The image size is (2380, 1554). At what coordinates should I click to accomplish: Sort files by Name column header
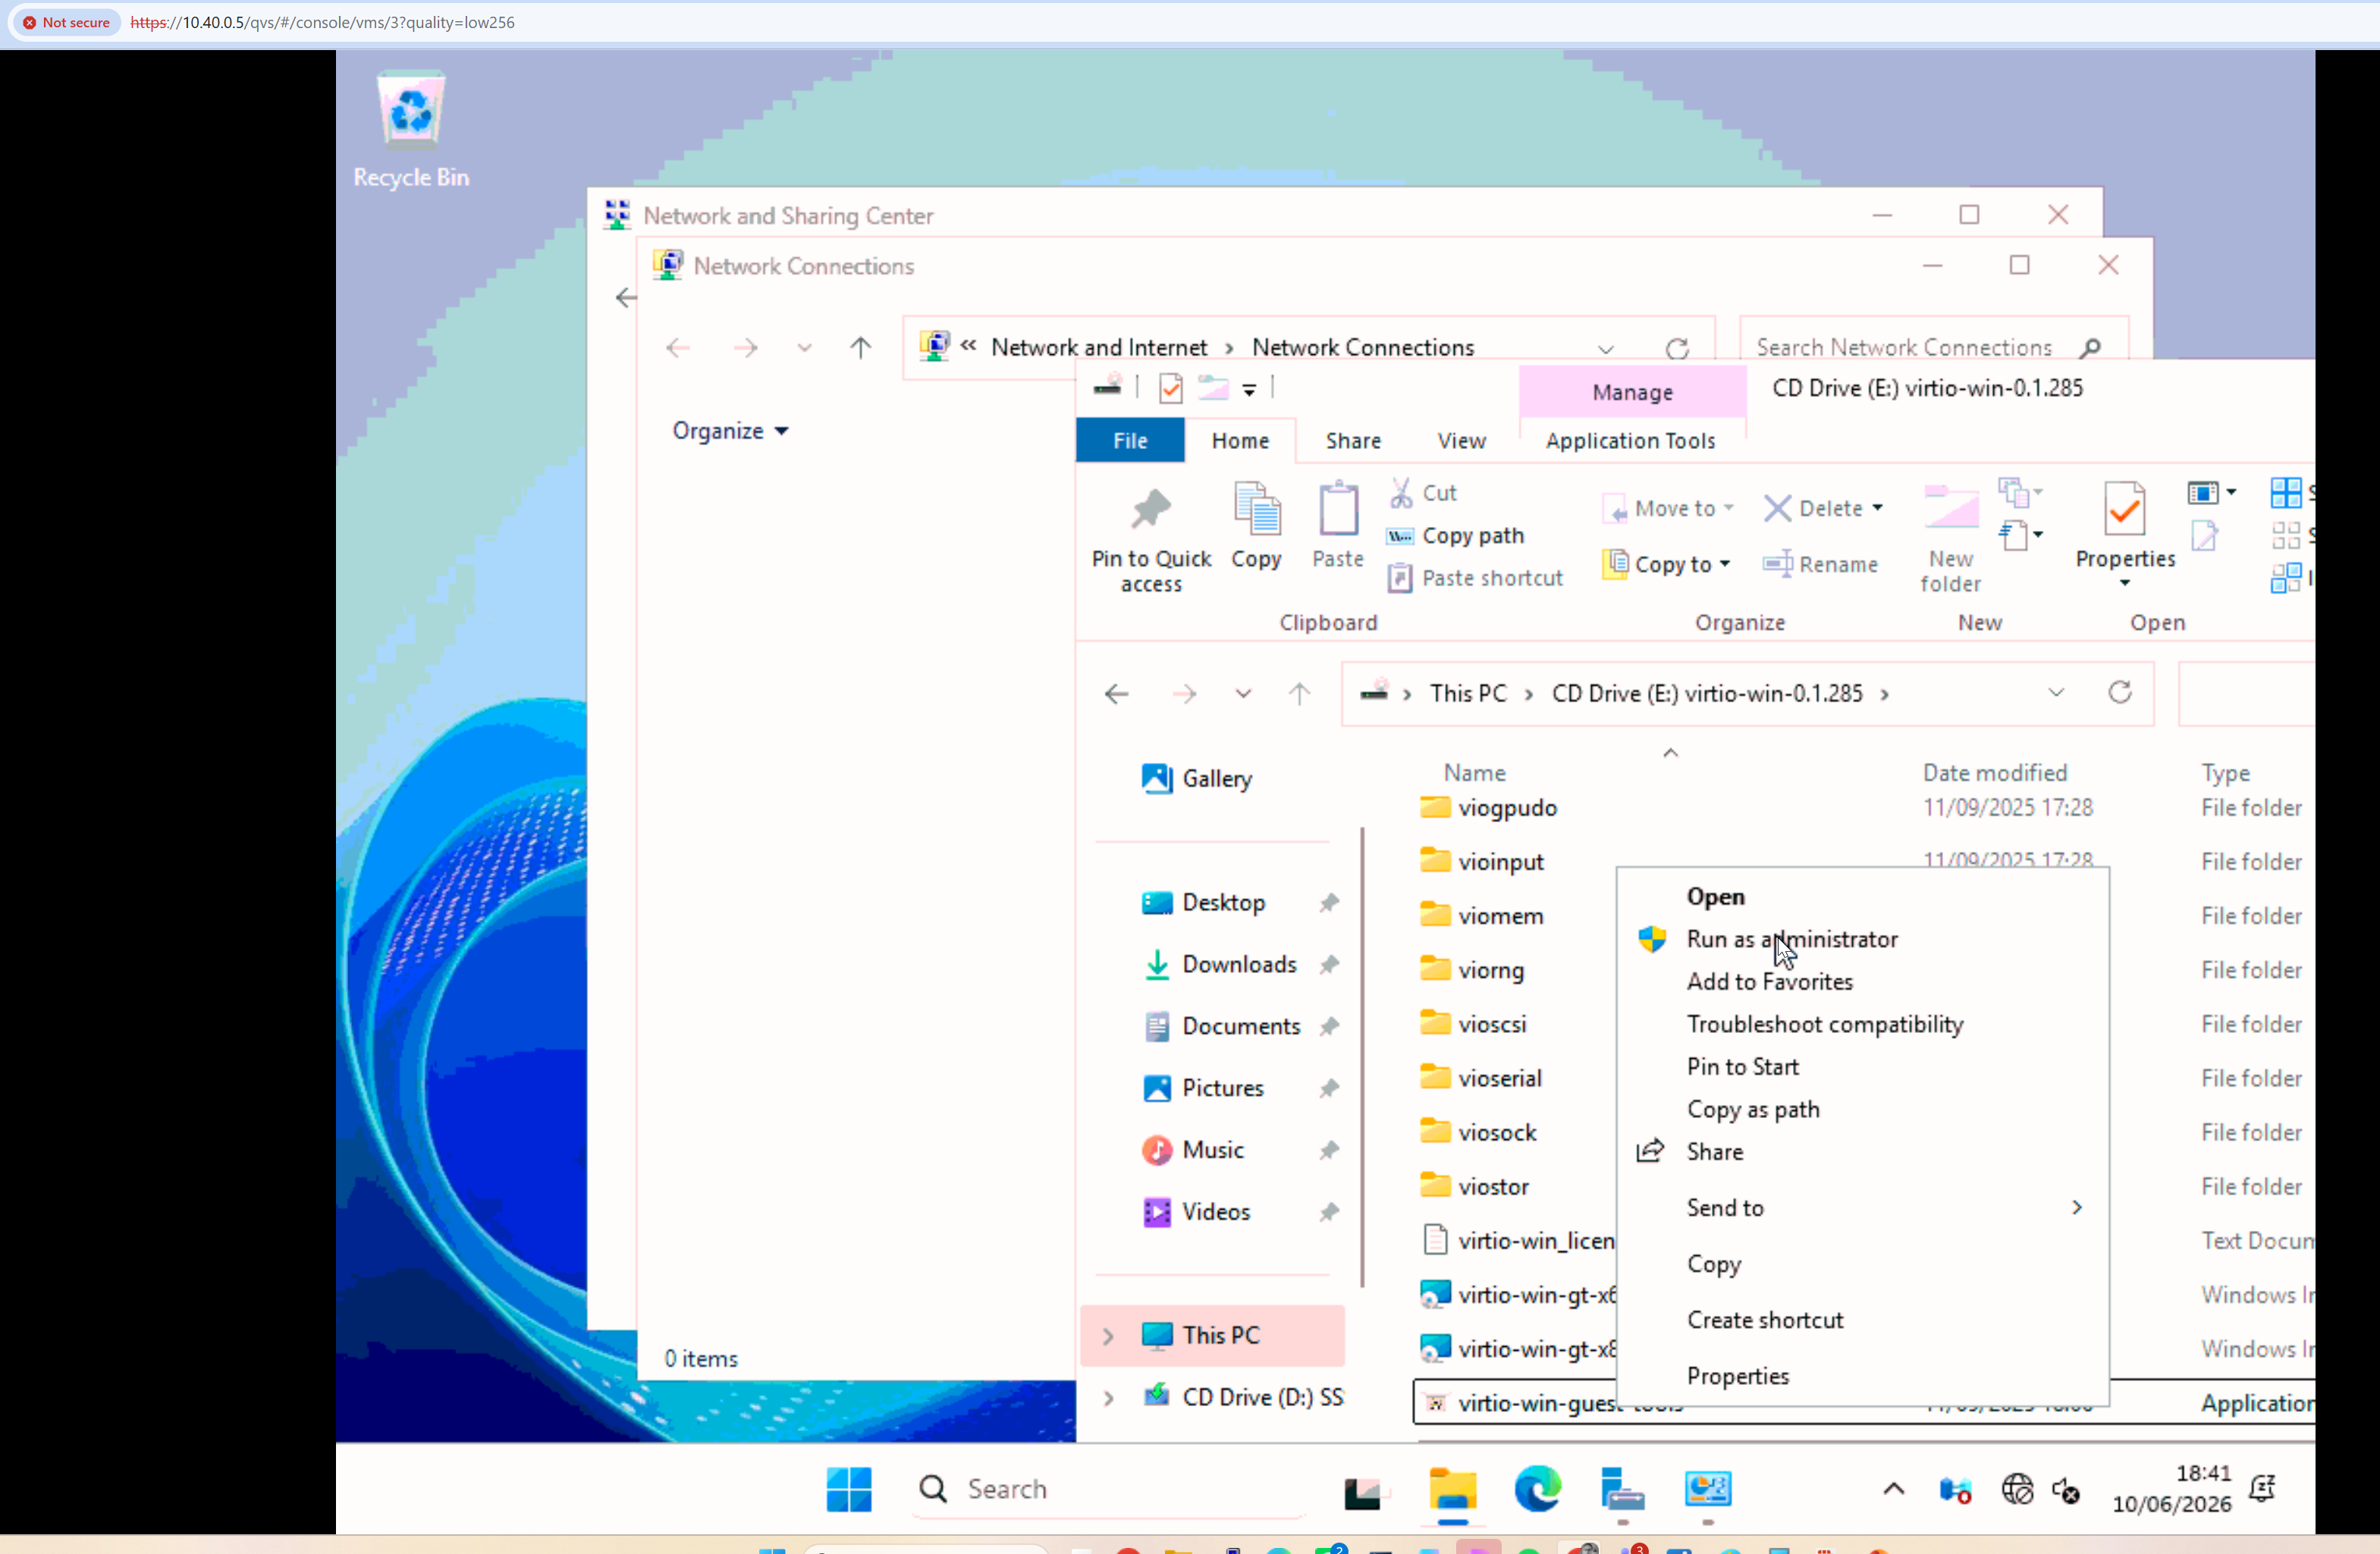[1474, 773]
